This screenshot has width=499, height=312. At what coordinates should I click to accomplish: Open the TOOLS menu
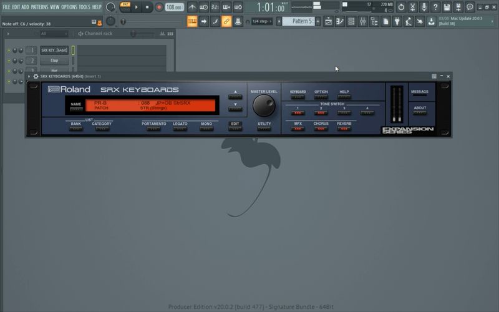click(84, 7)
